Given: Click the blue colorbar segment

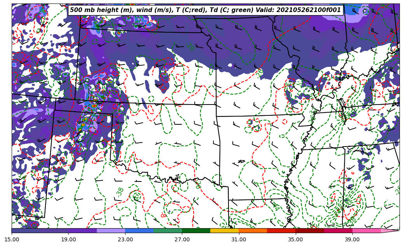Looking at the screenshot, I should (139, 230).
